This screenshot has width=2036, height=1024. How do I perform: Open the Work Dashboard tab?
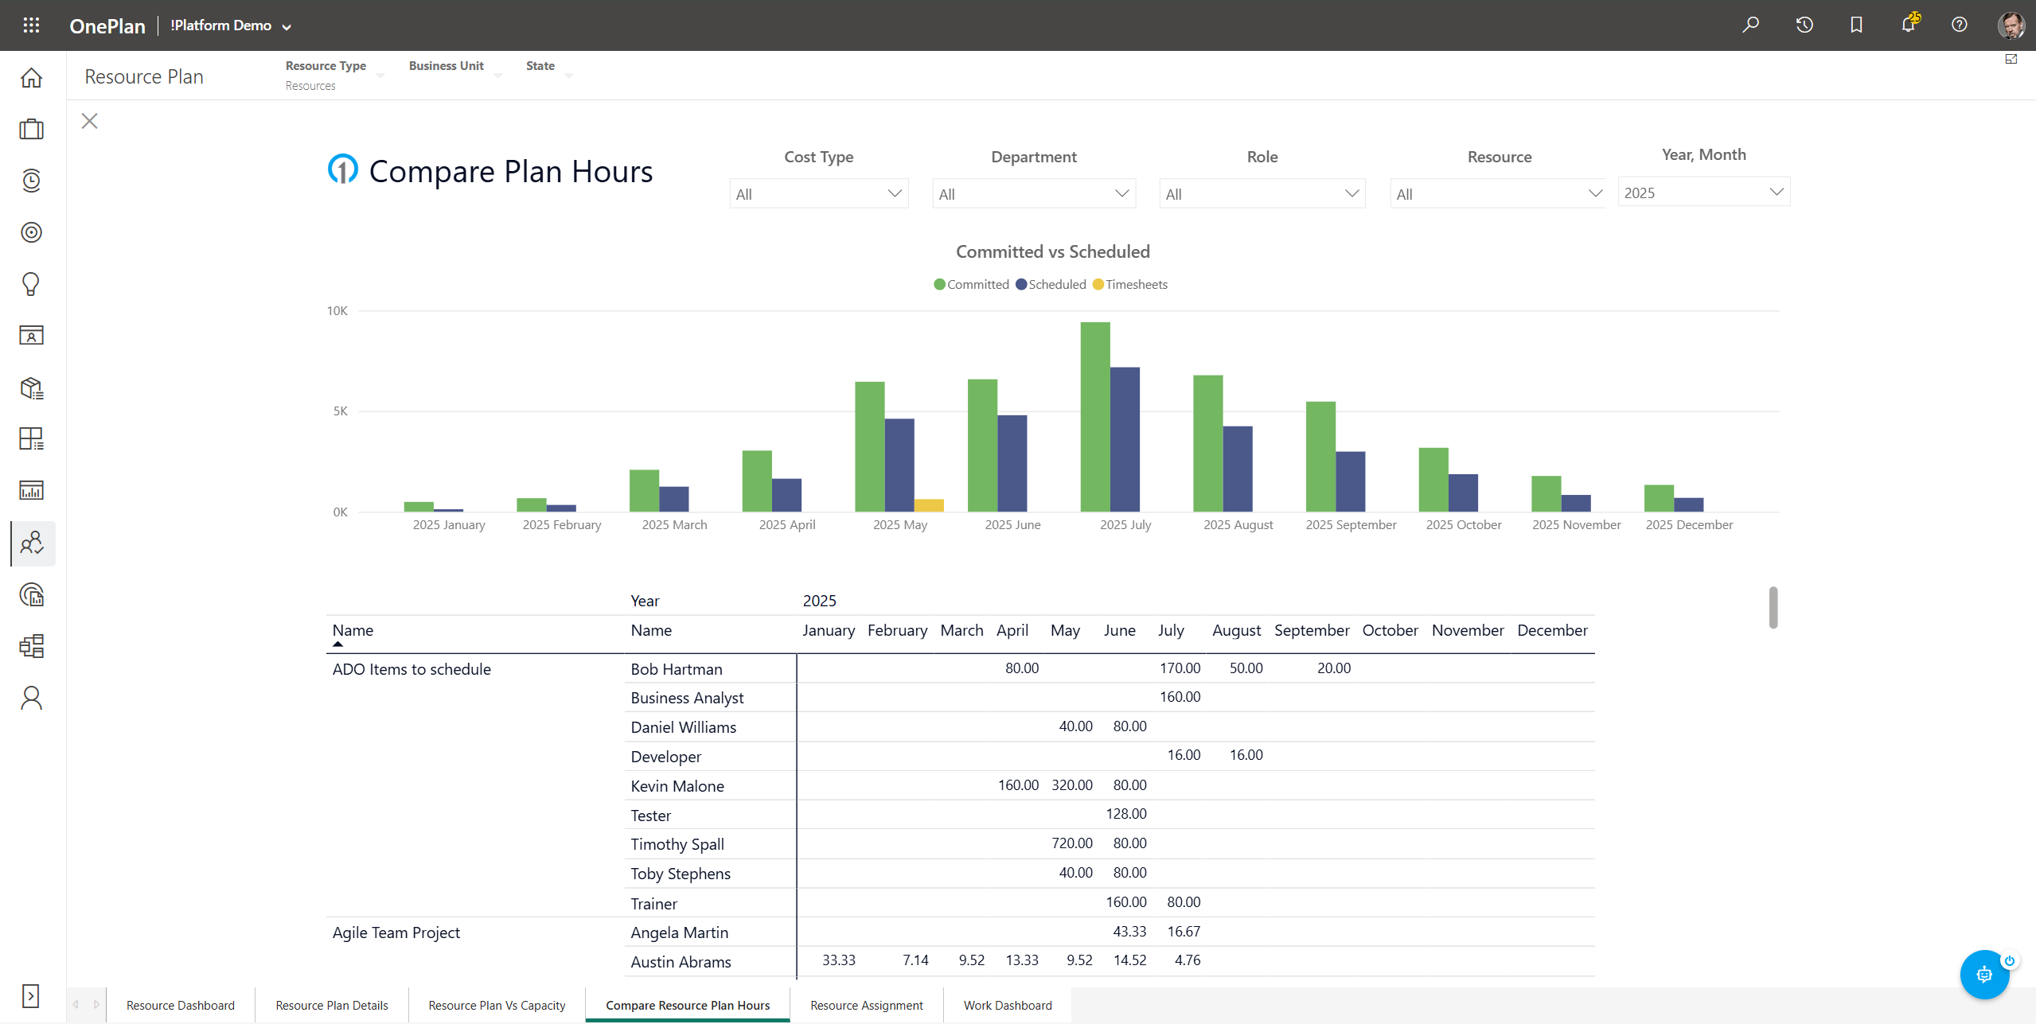pyautogui.click(x=1006, y=1005)
